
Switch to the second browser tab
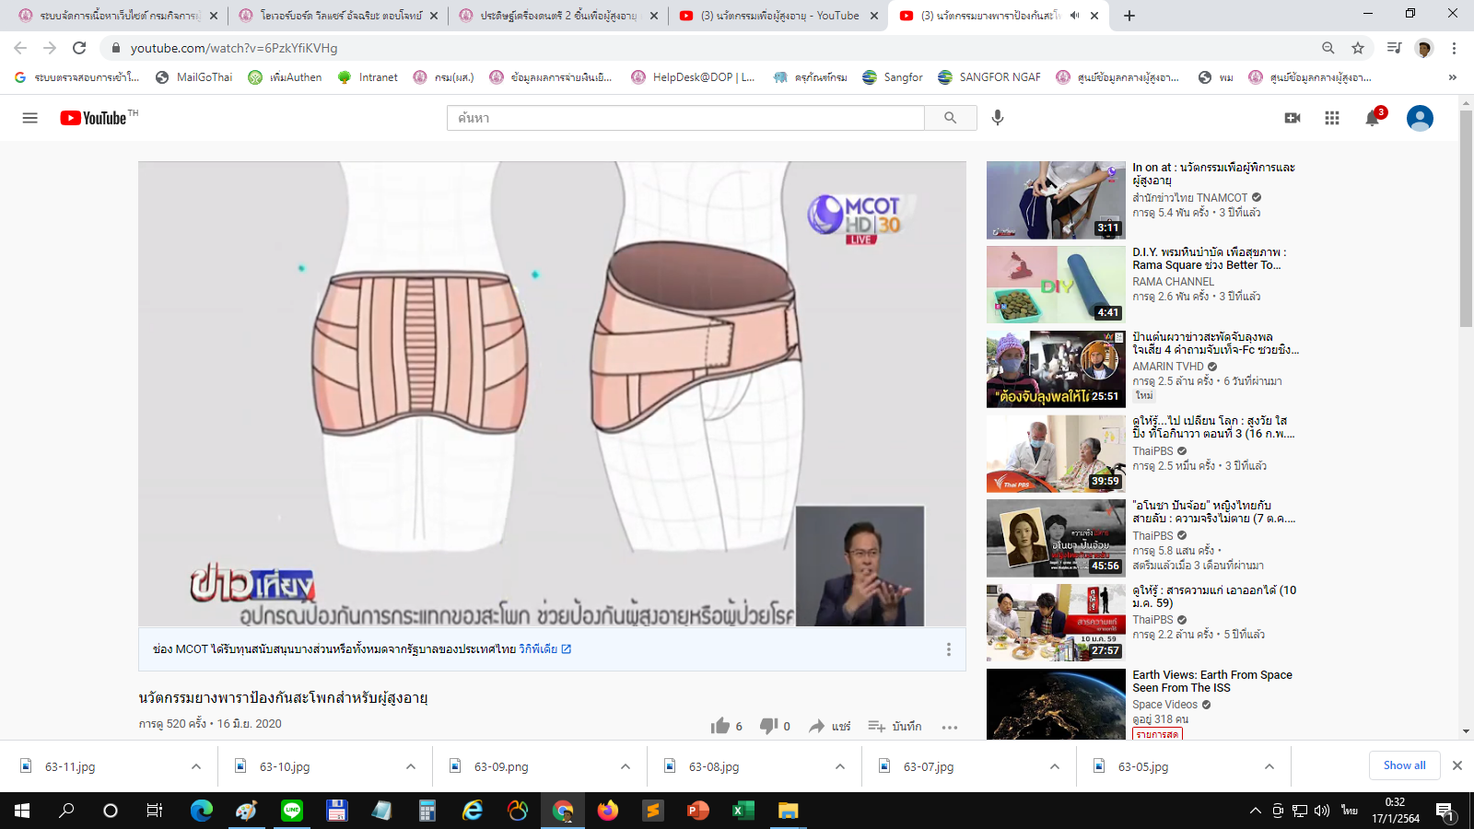(339, 16)
